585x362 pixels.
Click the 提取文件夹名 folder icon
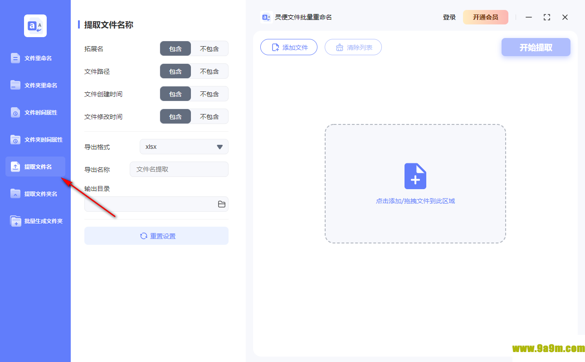[x=15, y=194]
